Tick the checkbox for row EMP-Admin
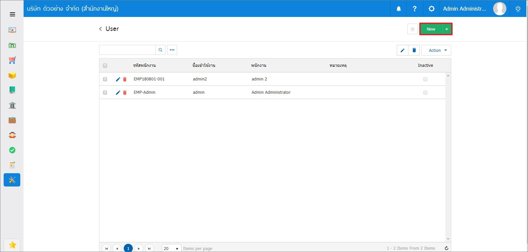 point(105,92)
